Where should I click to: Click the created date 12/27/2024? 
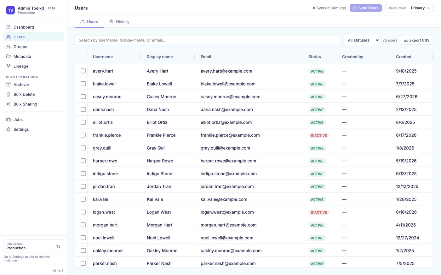[x=407, y=238]
